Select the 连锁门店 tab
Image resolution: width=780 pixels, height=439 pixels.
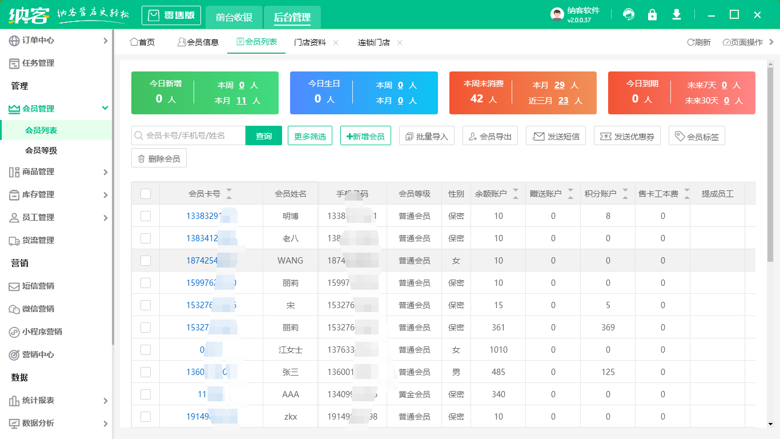point(374,42)
